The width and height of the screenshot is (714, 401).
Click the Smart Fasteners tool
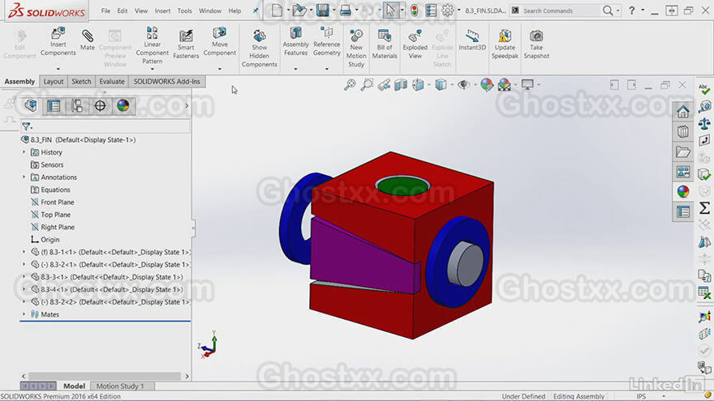[186, 45]
